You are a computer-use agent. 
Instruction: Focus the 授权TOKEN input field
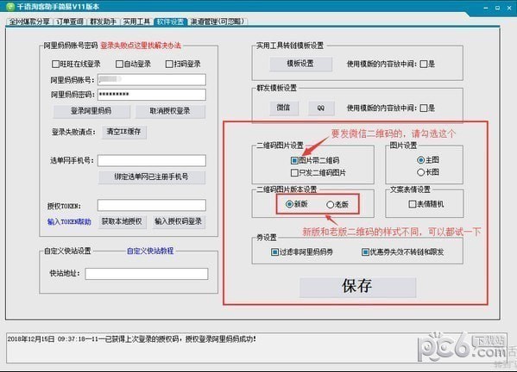[x=152, y=205]
